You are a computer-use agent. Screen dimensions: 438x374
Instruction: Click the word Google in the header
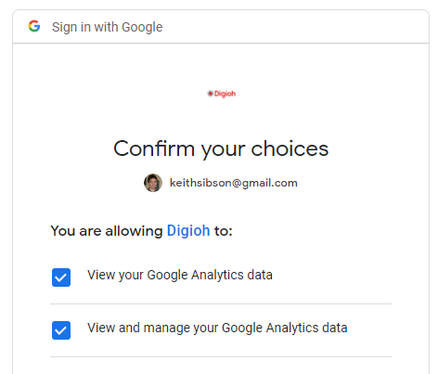point(142,27)
